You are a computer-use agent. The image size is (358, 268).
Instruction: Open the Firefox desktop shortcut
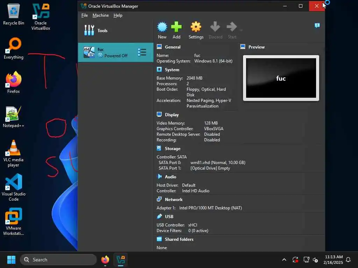tap(14, 82)
